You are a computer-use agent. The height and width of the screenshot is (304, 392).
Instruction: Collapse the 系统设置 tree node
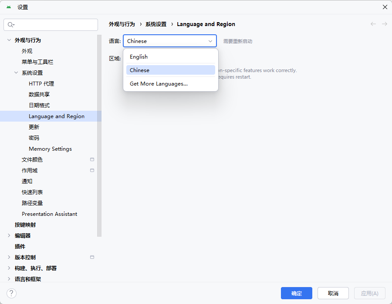[x=16, y=73]
